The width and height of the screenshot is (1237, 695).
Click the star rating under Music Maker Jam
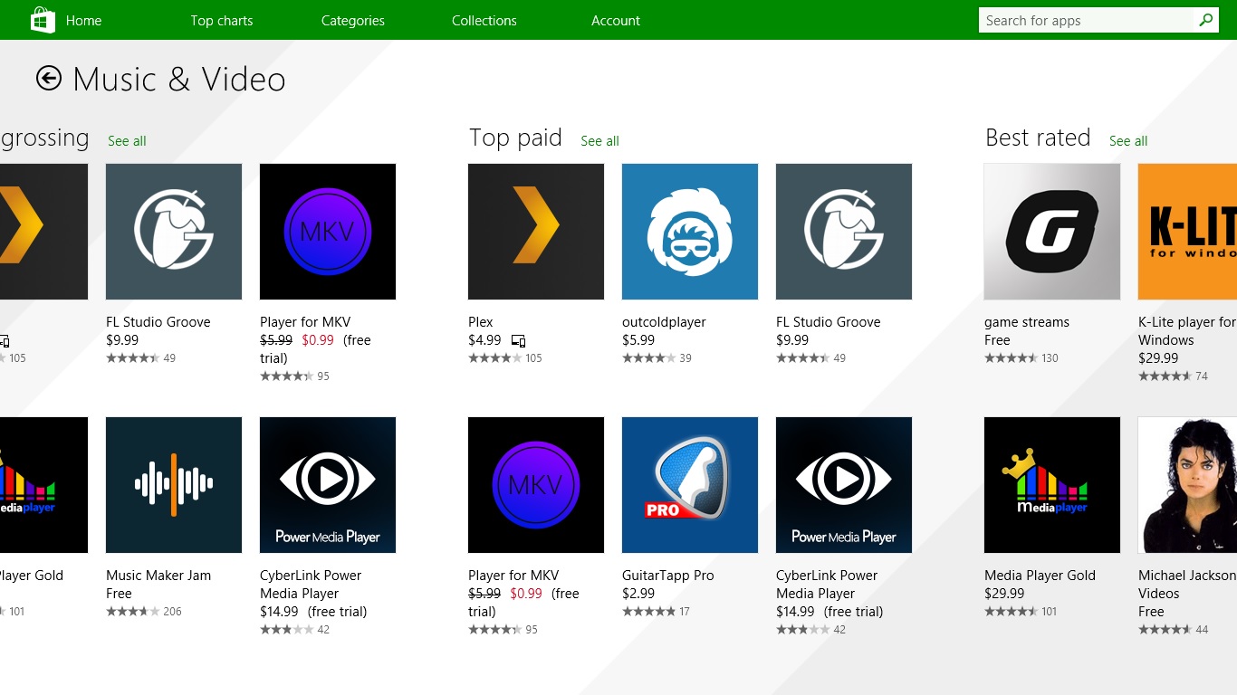click(132, 612)
